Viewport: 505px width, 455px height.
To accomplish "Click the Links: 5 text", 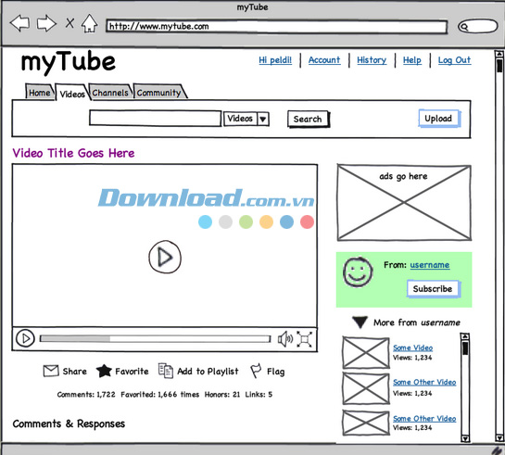I will (259, 395).
